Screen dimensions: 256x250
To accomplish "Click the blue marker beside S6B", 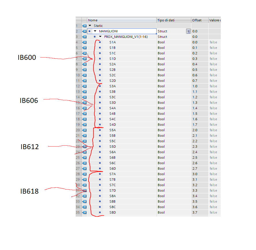I will (100, 158).
